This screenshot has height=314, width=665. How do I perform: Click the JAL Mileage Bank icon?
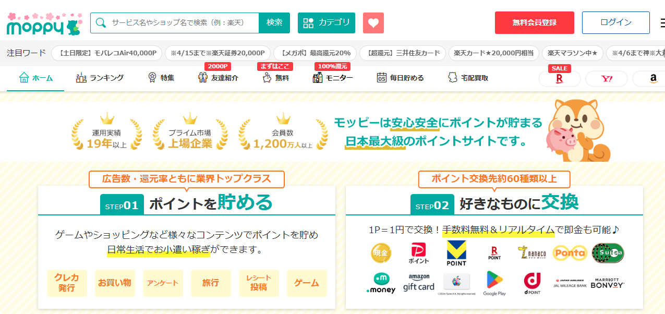click(570, 283)
